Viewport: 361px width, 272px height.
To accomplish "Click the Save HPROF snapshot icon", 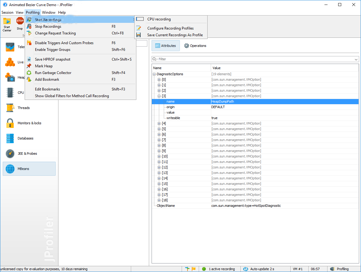I will pos(29,59).
